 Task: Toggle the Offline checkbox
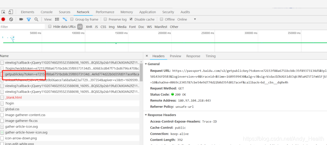(161, 19)
